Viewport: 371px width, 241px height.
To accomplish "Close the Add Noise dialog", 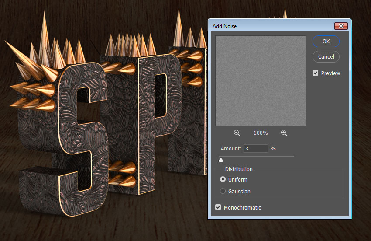I will click(341, 26).
